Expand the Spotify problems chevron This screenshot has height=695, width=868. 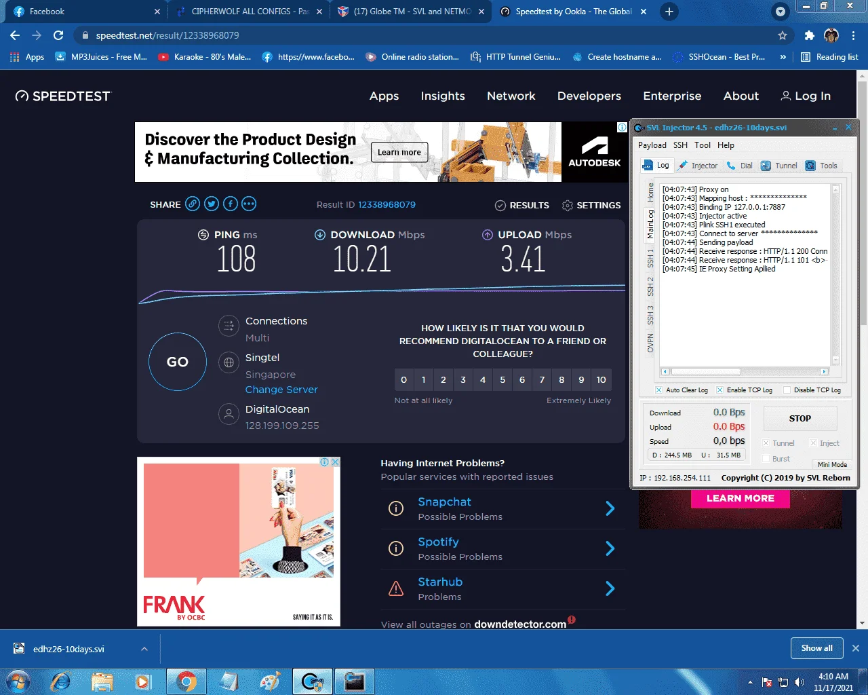[610, 548]
